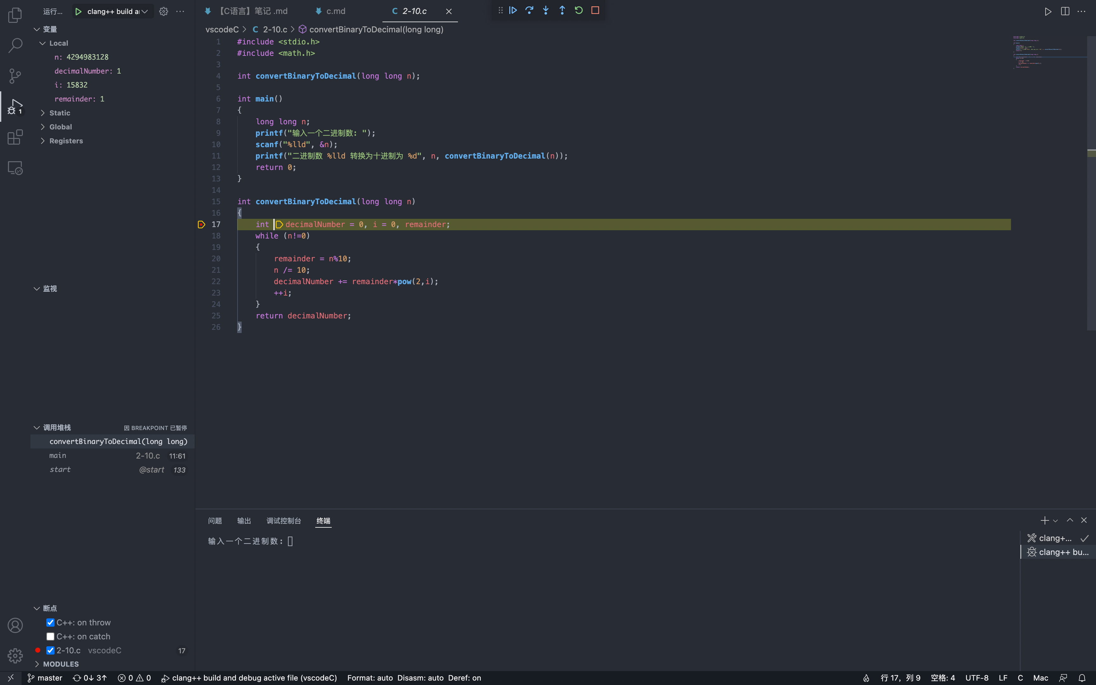
Task: Collapse the 断点 breakpoints section
Action: click(37, 609)
